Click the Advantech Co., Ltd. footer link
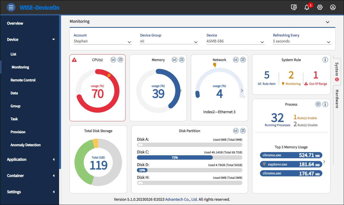 point(181,199)
